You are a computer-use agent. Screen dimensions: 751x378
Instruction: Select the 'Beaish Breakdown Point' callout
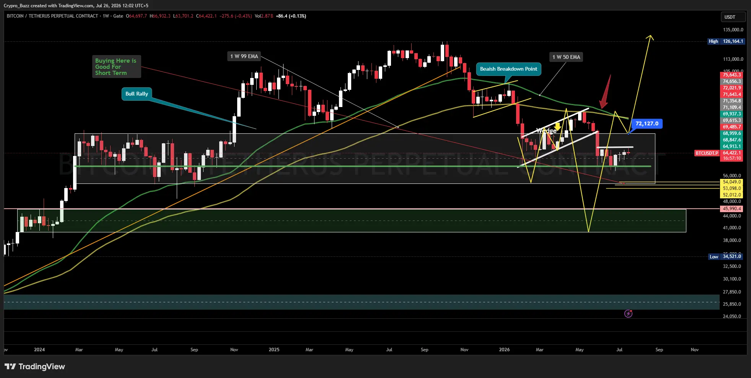pos(508,69)
